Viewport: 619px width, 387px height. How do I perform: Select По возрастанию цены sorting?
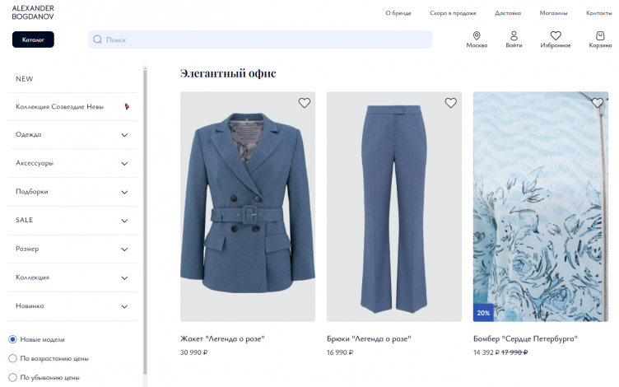12,358
